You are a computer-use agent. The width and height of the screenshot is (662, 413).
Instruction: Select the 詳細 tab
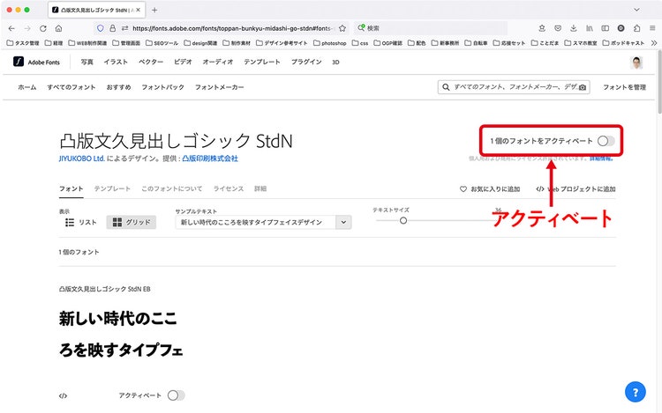tap(260, 188)
